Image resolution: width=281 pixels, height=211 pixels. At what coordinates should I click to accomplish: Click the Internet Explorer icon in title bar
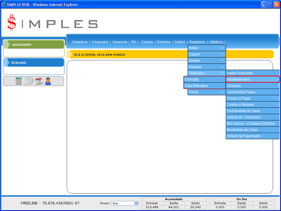[x=4, y=5]
